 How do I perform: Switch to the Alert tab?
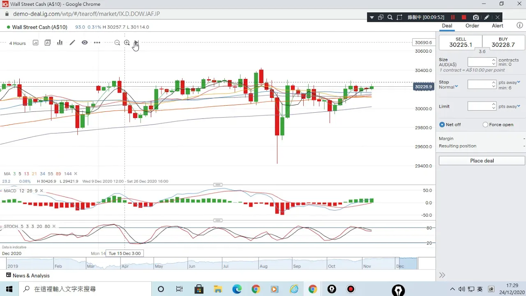click(498, 25)
